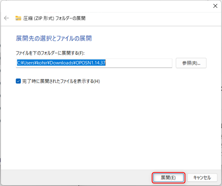Start extraction with the 展開(E) button

(168, 177)
